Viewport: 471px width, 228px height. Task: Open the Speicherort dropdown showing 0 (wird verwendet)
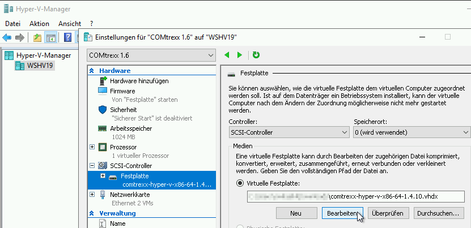pyautogui.click(x=412, y=132)
